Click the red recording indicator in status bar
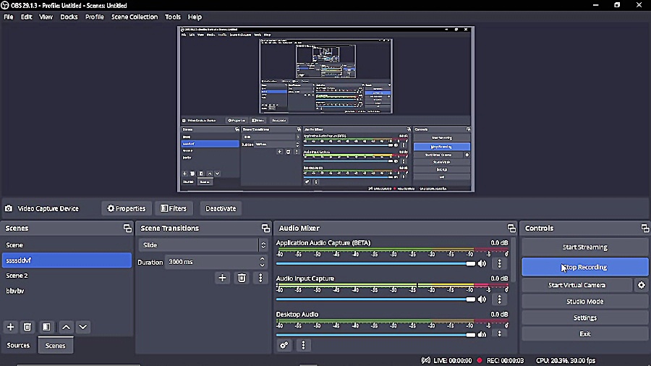This screenshot has height=366, width=651. click(x=480, y=360)
